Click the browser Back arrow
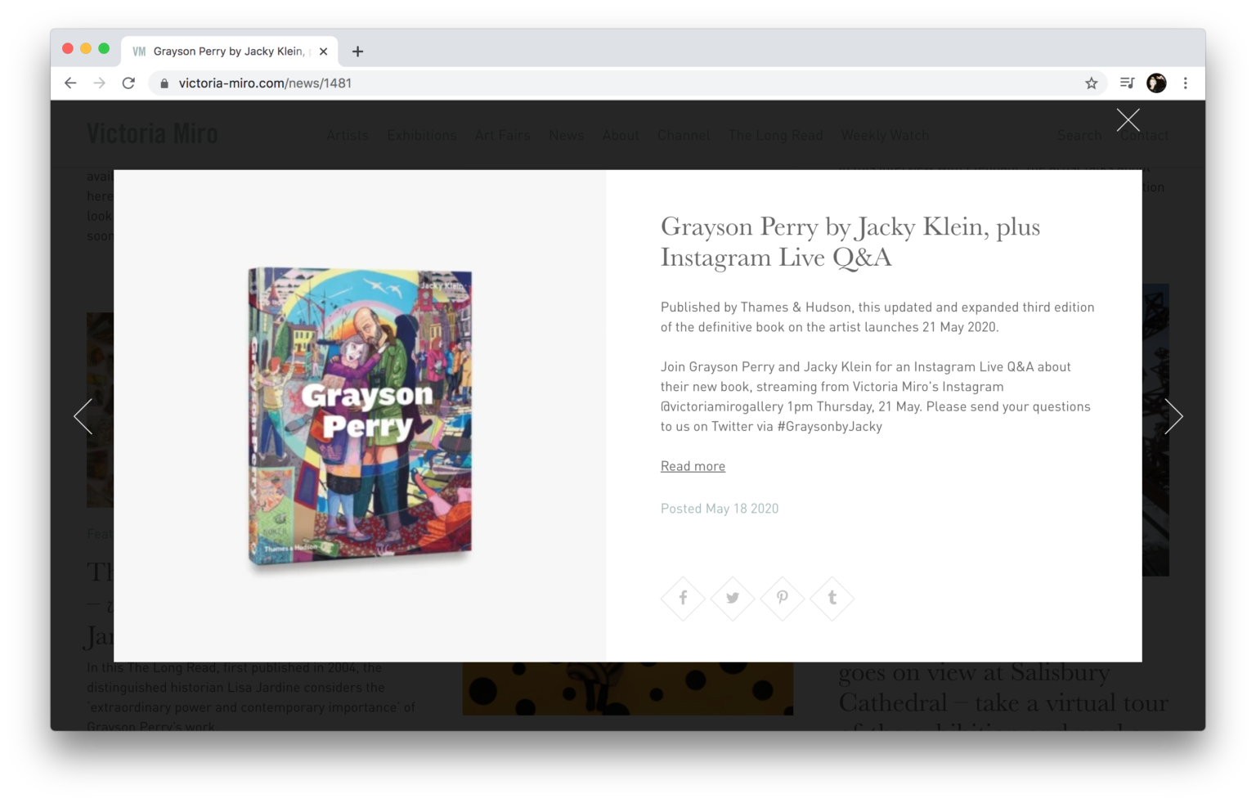Image resolution: width=1256 pixels, height=803 pixels. tap(70, 83)
